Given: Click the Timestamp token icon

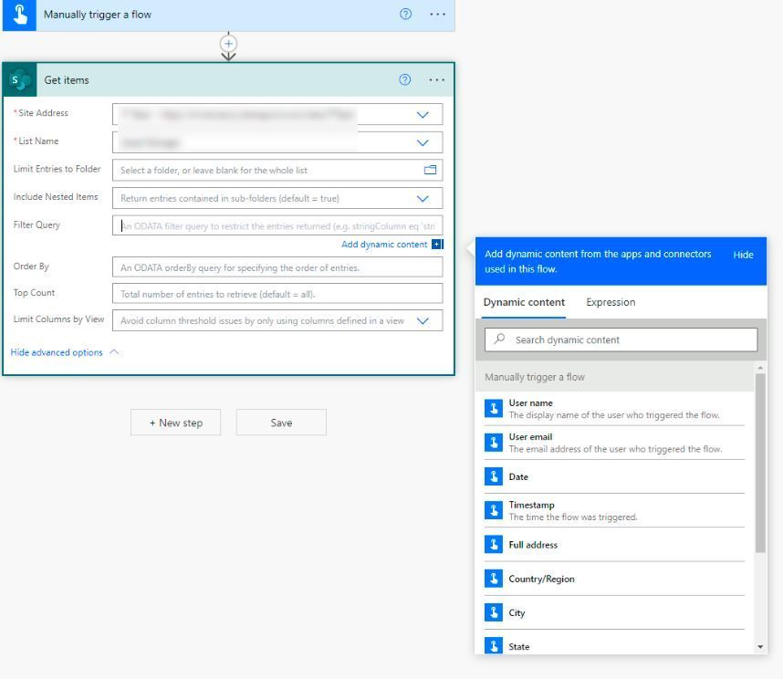Looking at the screenshot, I should tap(494, 510).
